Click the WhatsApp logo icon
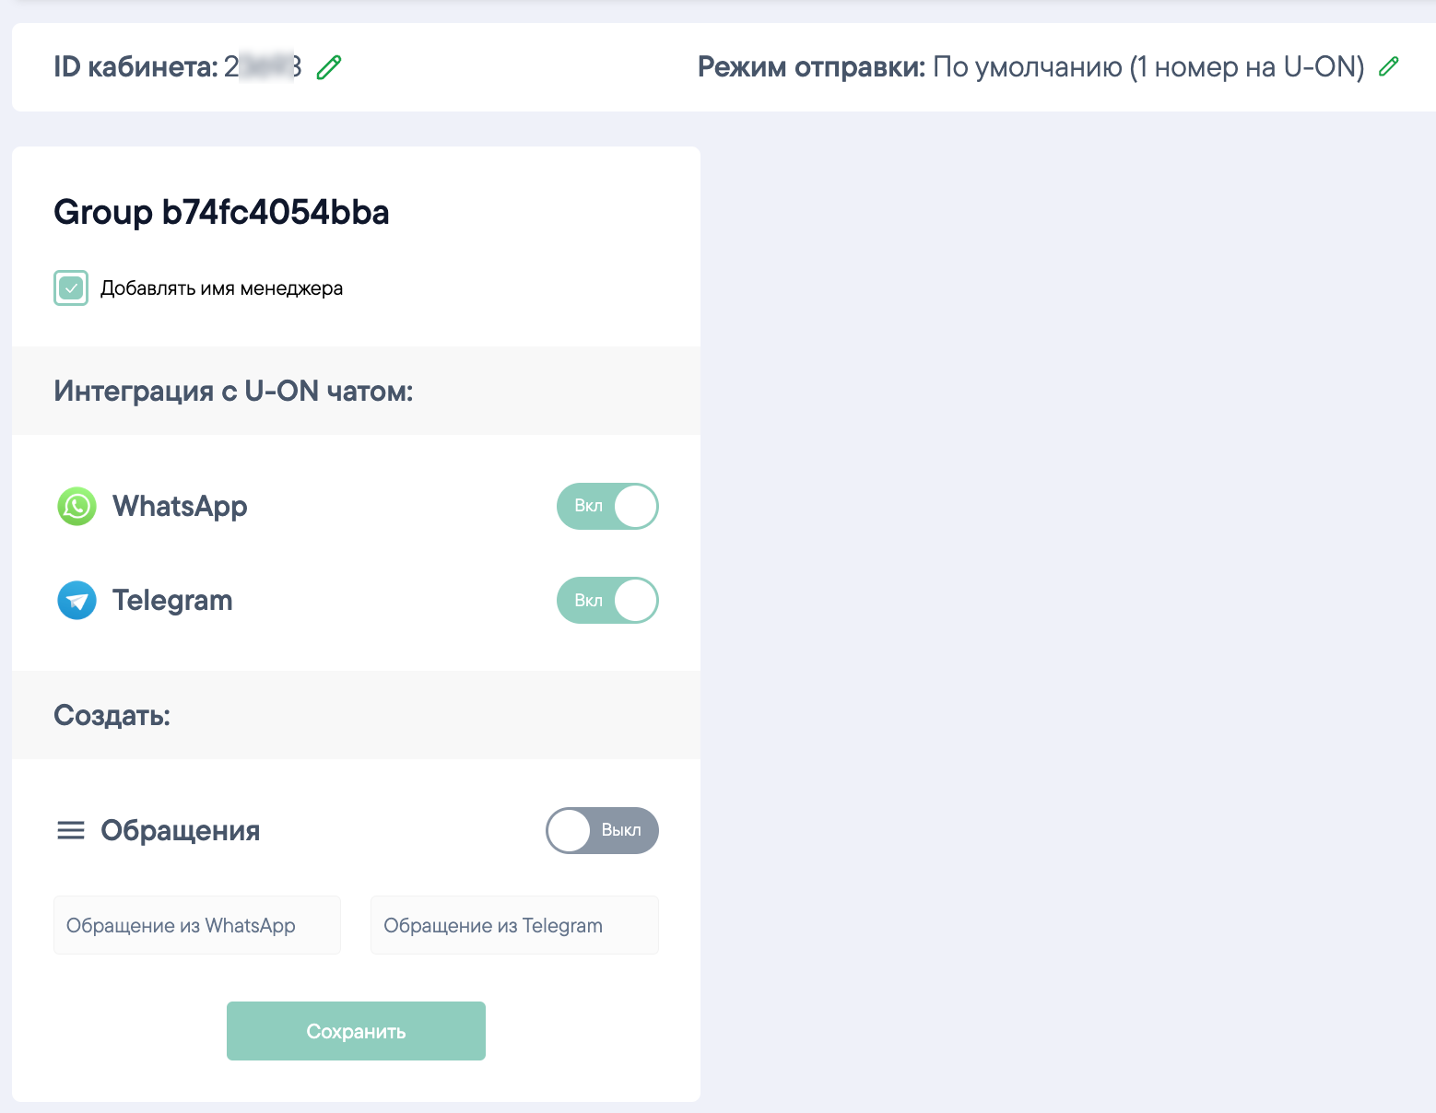The width and height of the screenshot is (1436, 1113). [x=77, y=507]
